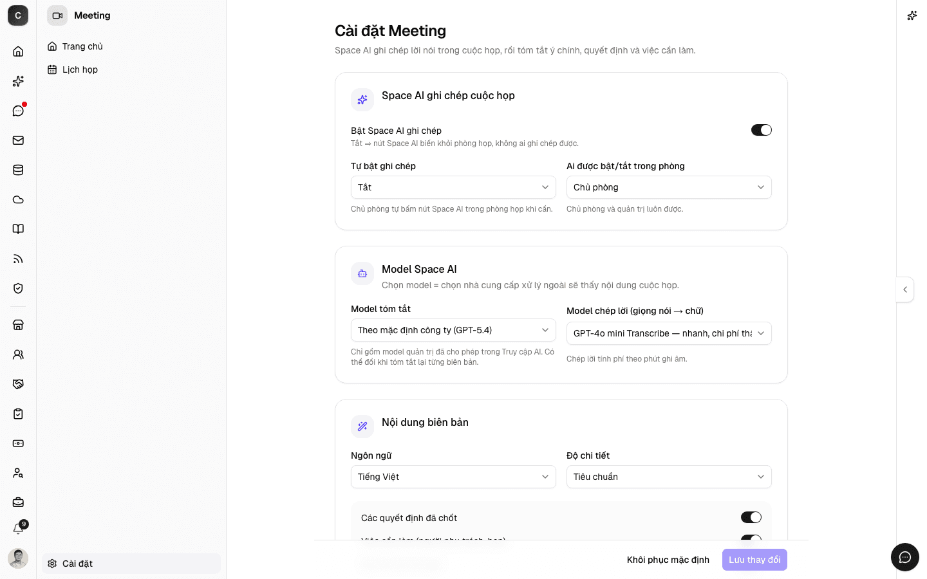The height and width of the screenshot is (579, 927).
Task: Open the chat bubble icon with red dot
Action: [x=18, y=111]
